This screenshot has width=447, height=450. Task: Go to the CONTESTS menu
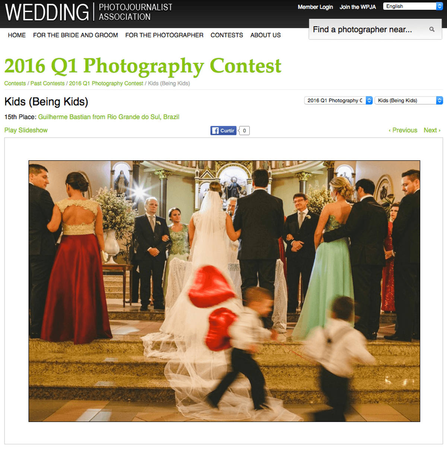pos(227,35)
